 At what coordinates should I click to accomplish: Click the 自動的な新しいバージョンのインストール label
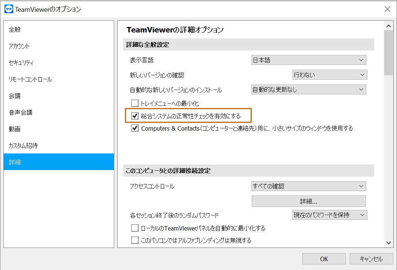(176, 90)
